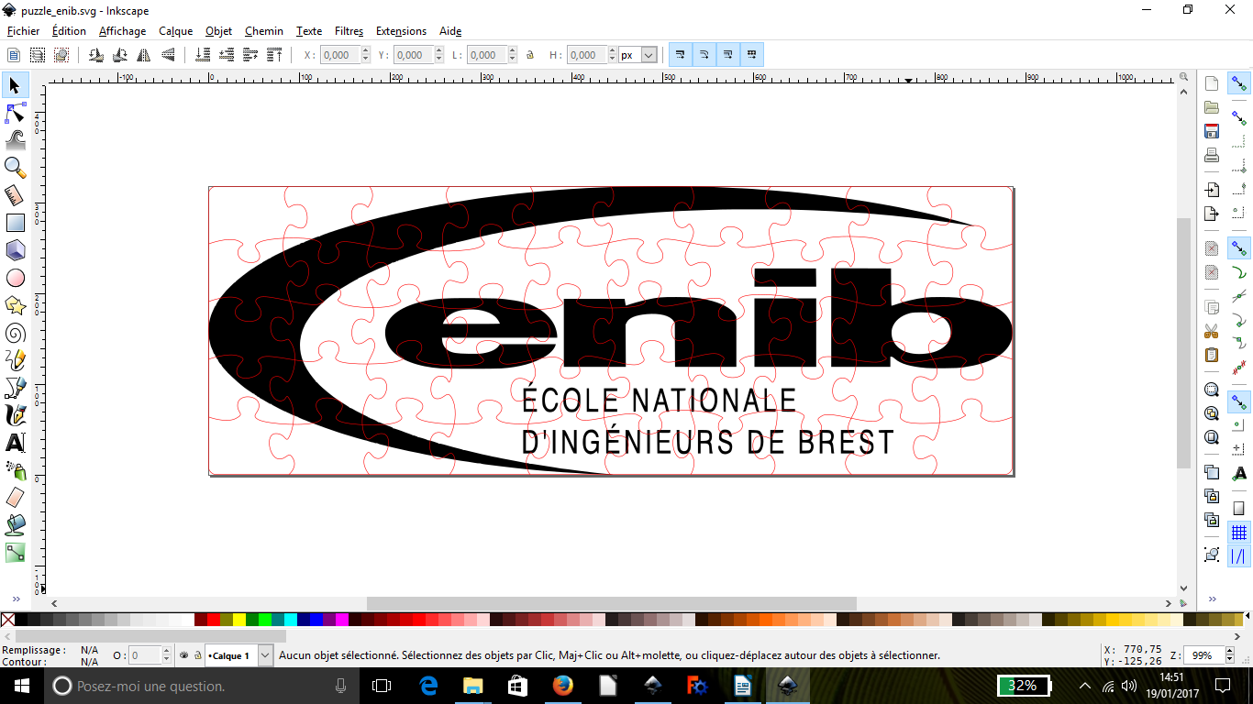This screenshot has width=1253, height=704.
Task: Lower selection to bottom icon
Action: point(203,55)
